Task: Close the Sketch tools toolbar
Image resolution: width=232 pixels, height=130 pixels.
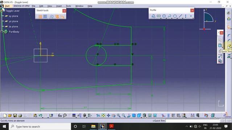Action: point(64,11)
